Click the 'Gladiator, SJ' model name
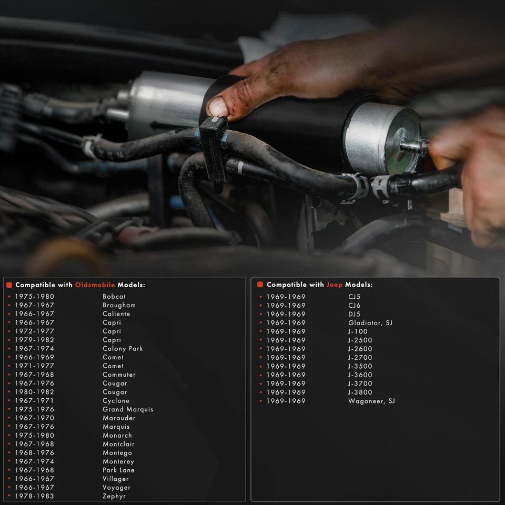Viewport: 505px width, 505px height. 370,322
